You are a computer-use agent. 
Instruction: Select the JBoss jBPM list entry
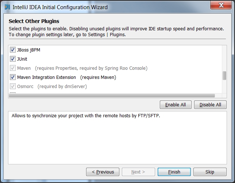[x=28, y=50]
